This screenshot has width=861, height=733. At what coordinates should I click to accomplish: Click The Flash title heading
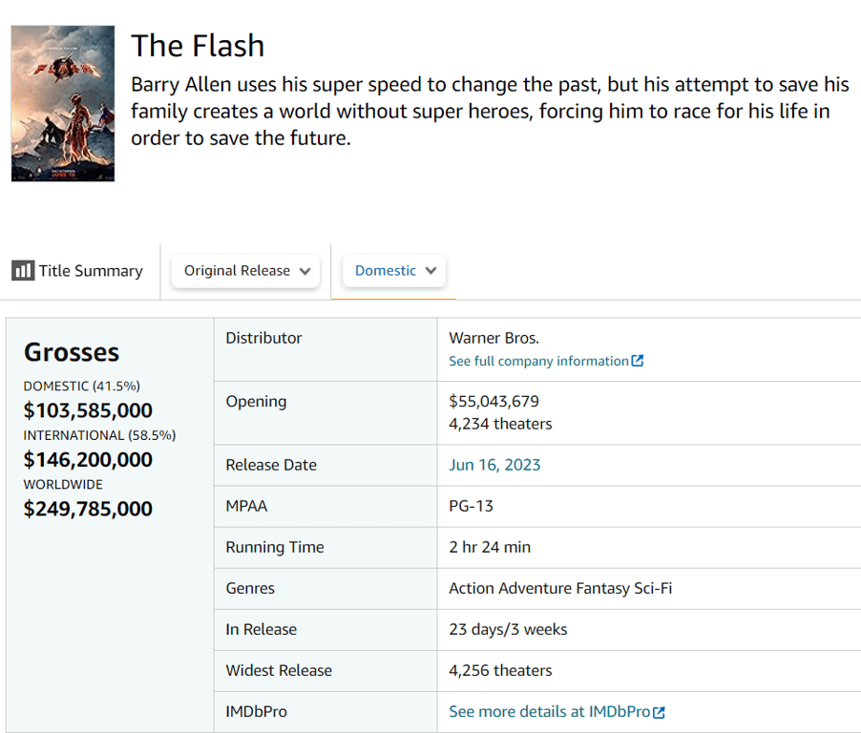tap(198, 46)
